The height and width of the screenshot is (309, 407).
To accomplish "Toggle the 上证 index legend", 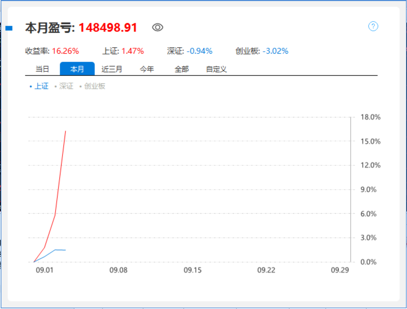I will point(39,86).
